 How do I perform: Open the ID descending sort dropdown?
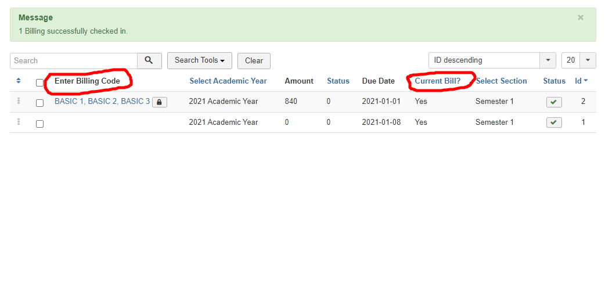pyautogui.click(x=492, y=60)
